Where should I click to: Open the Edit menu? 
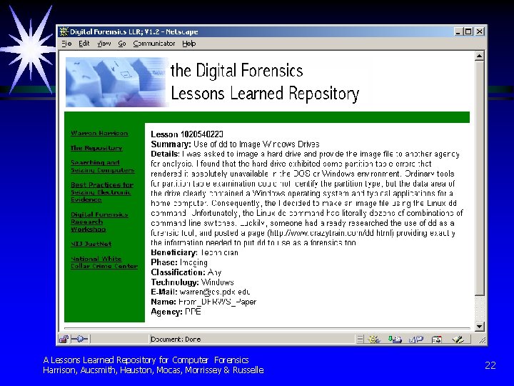pyautogui.click(x=84, y=44)
